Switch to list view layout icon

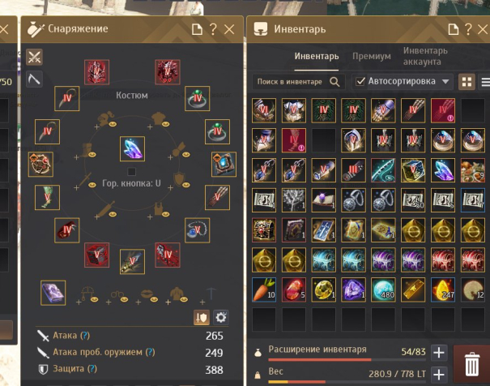pyautogui.click(x=485, y=82)
